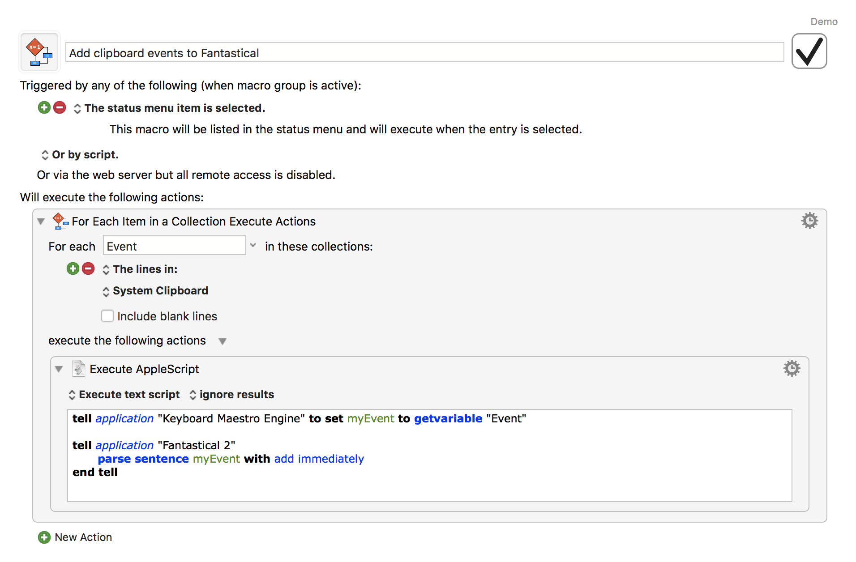Collapse the For Each action disclosure triangle
This screenshot has width=856, height=562.
pos(41,221)
